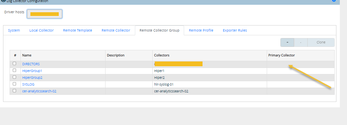The width and height of the screenshot is (347, 125).
Task: Open the DIRECTORS group link
Action: 31,64
